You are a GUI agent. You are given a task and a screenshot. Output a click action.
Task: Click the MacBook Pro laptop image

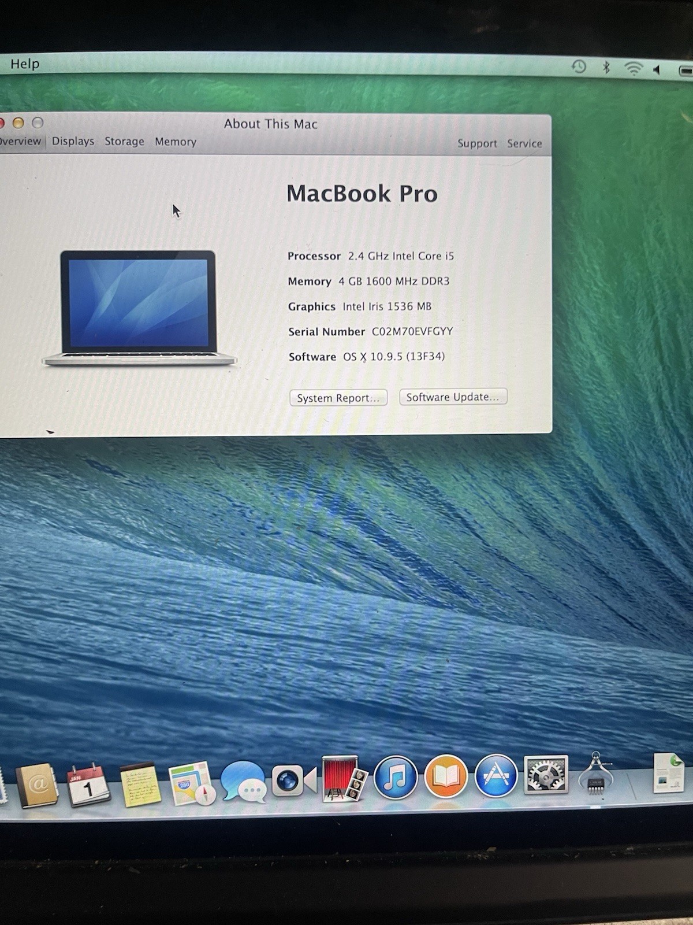pos(139,308)
